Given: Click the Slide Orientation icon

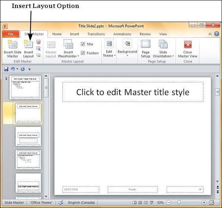Looking at the screenshot, I should point(163,44).
